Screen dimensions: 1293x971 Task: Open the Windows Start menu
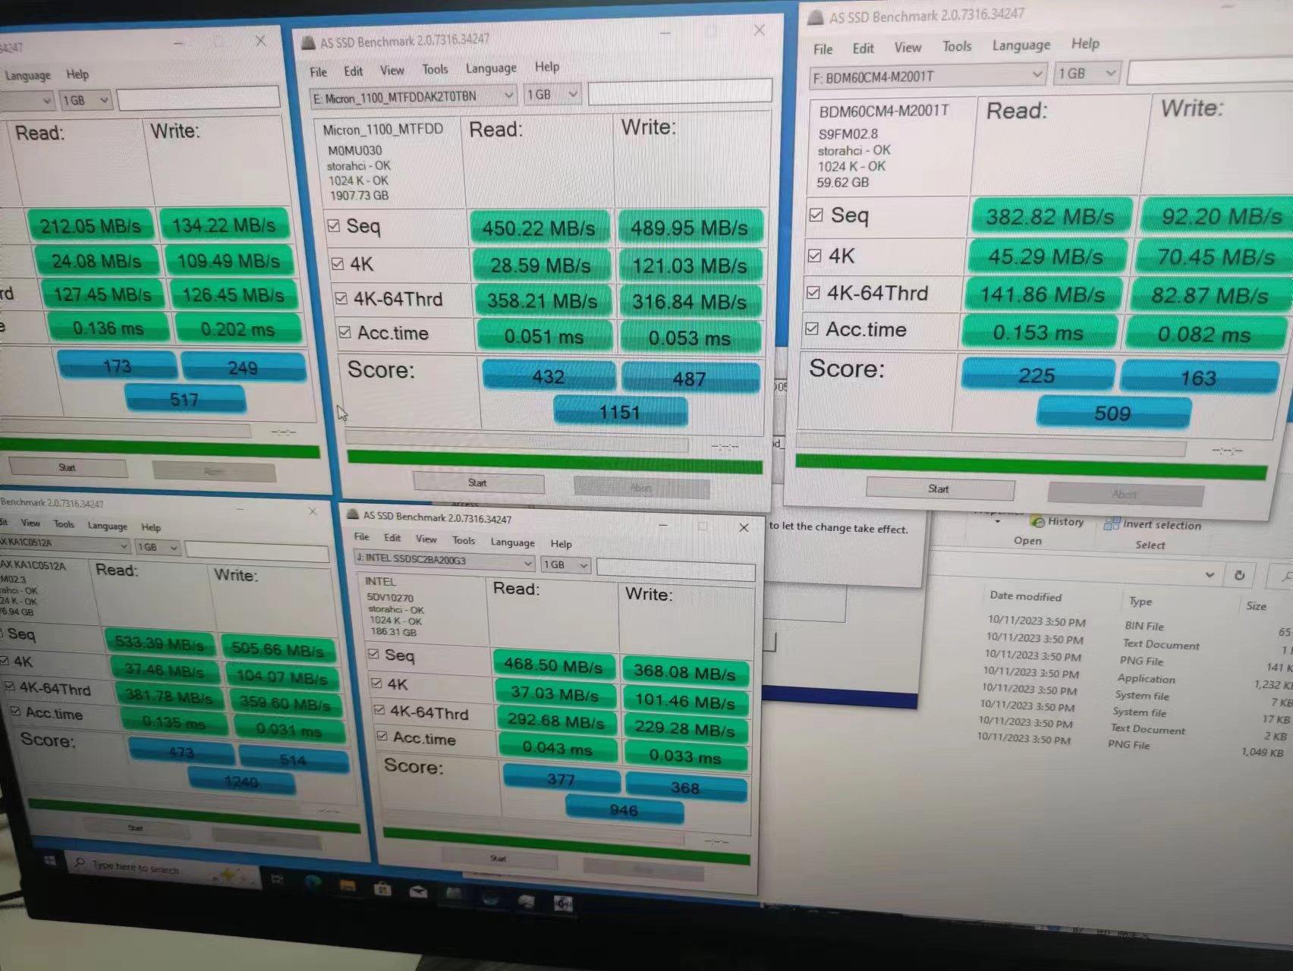50,862
